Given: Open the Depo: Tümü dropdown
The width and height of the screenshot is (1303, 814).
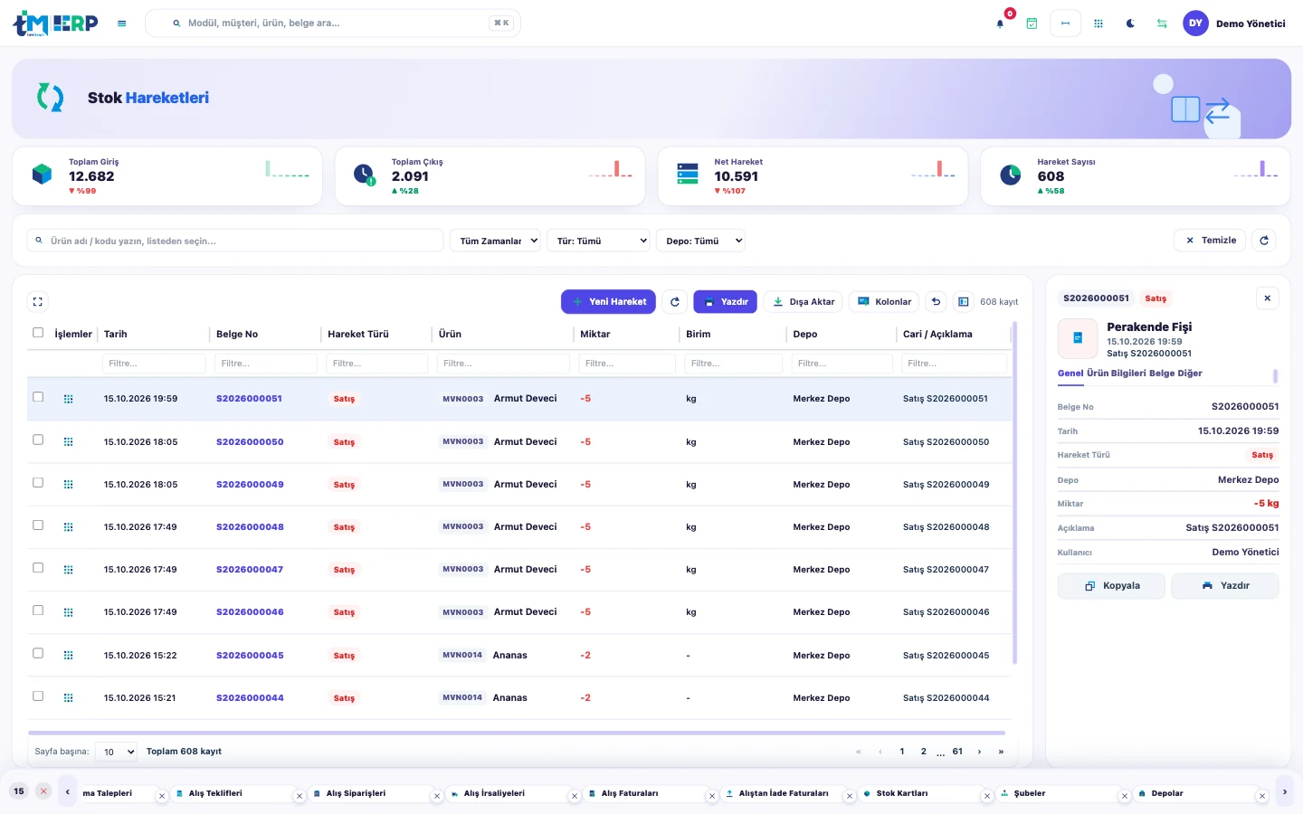Looking at the screenshot, I should pyautogui.click(x=700, y=241).
